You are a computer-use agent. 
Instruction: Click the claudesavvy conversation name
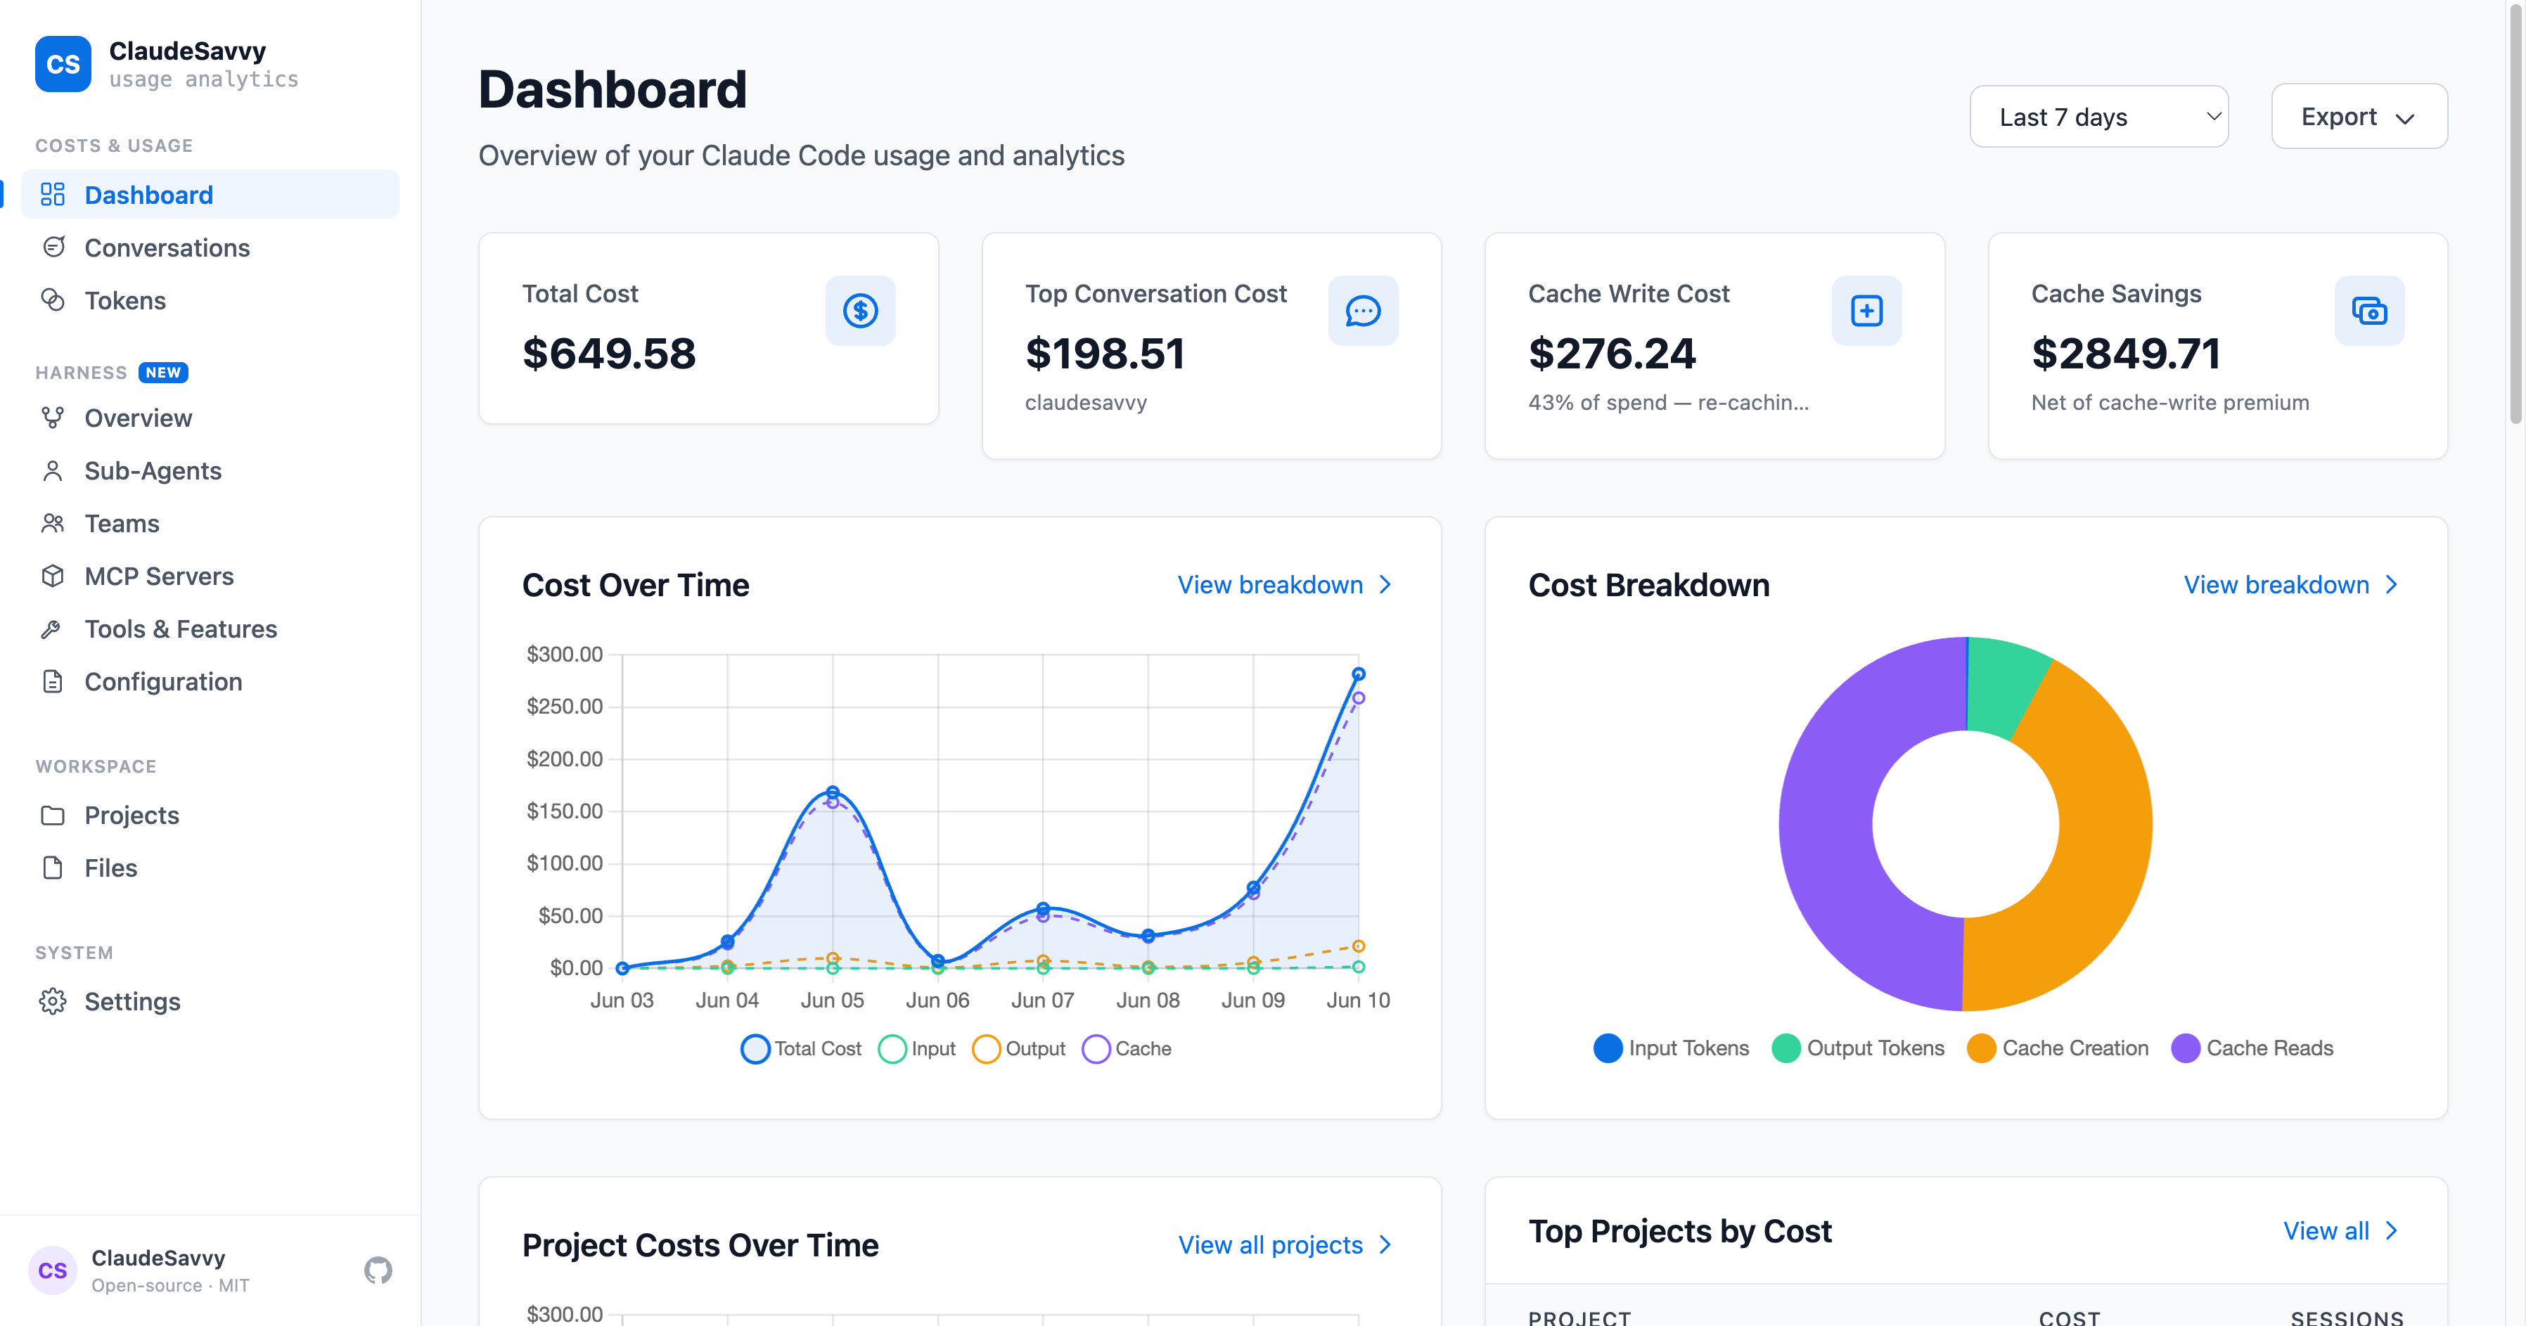click(1086, 403)
